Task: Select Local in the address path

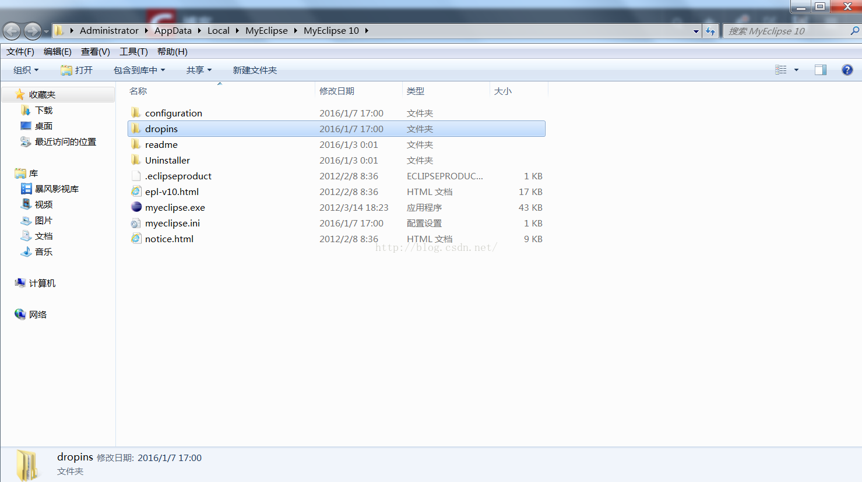Action: pos(219,30)
